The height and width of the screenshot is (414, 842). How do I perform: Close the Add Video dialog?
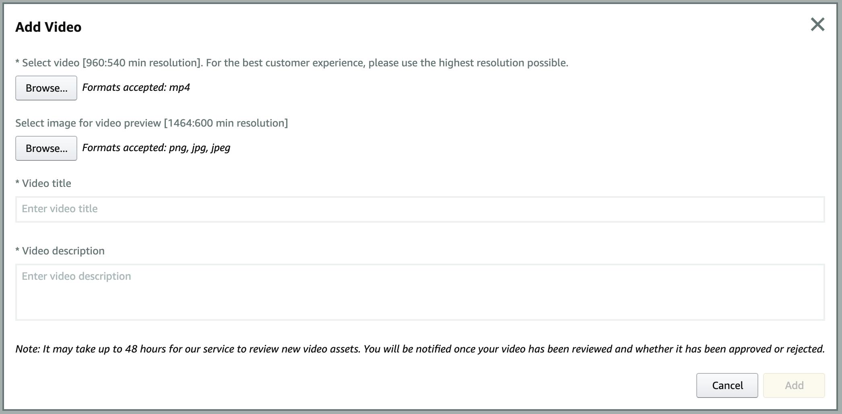[x=817, y=25]
